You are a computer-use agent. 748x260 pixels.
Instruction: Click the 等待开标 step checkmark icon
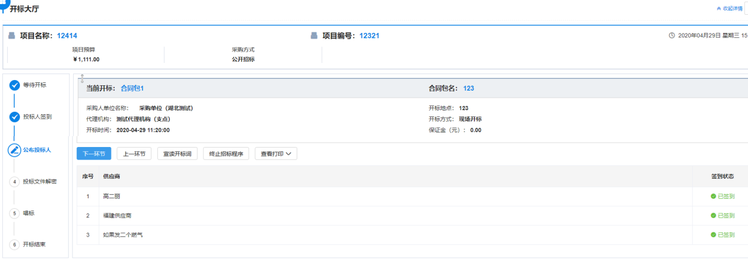pos(15,85)
